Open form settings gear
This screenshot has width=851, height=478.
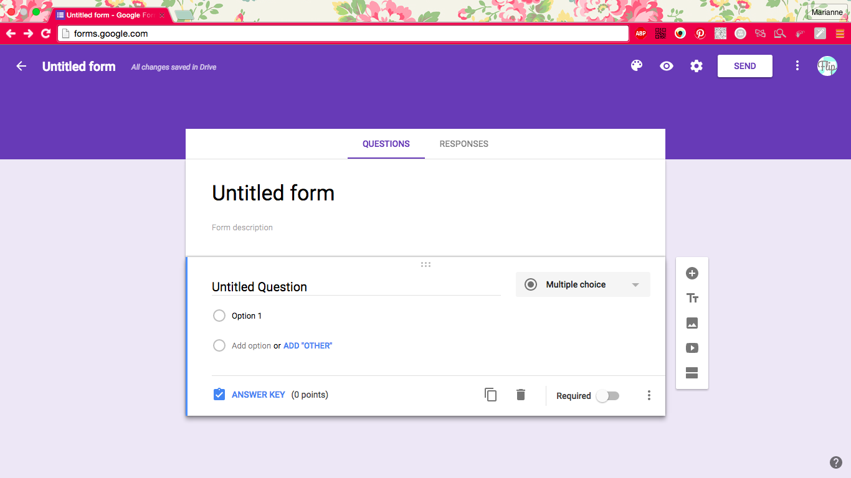coord(696,66)
